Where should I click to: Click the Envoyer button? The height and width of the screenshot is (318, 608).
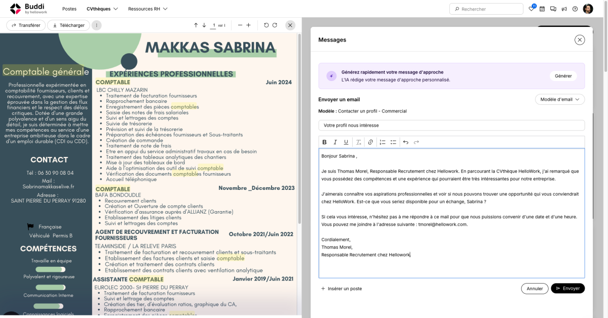click(567, 288)
